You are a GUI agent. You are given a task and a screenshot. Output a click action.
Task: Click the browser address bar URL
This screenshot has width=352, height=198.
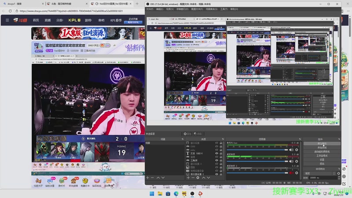[71, 11]
